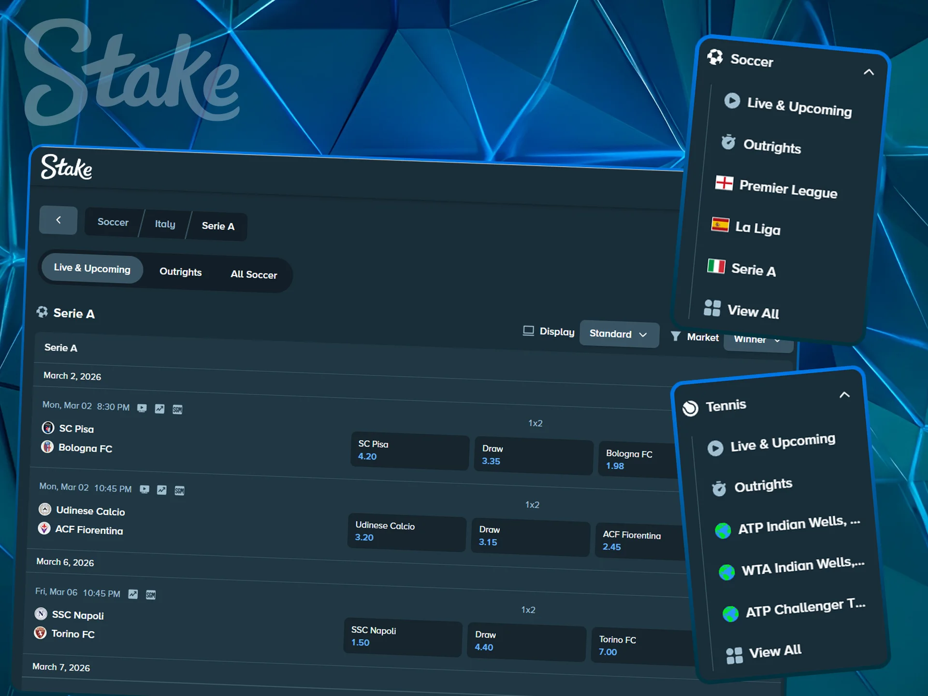
Task: Click SGM icon for Napoli match
Action: point(151,594)
